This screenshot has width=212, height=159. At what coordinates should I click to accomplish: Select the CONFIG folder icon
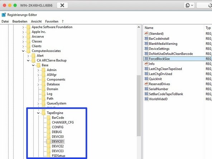coord(49,127)
